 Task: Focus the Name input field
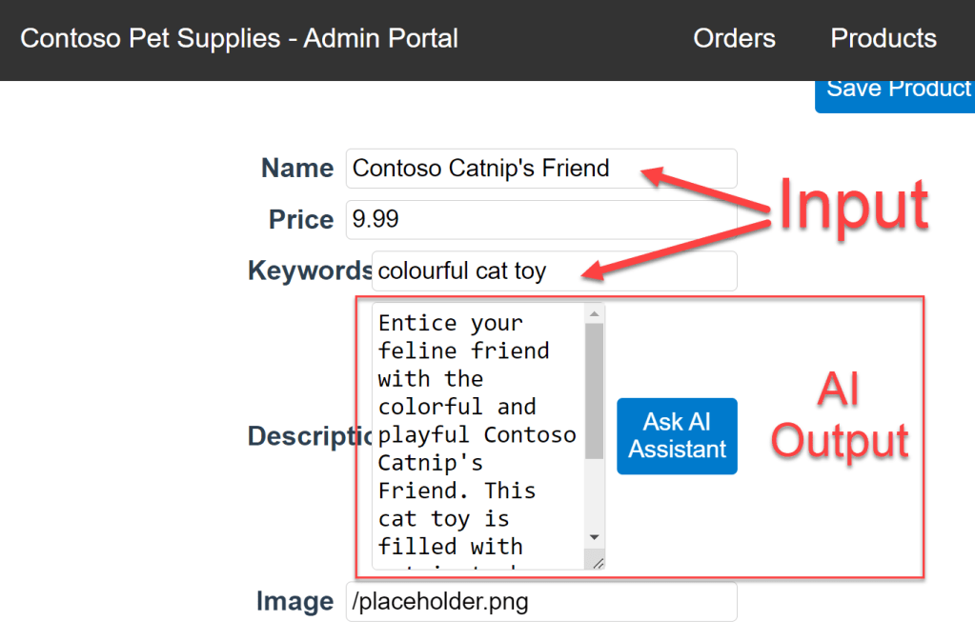[x=540, y=169]
